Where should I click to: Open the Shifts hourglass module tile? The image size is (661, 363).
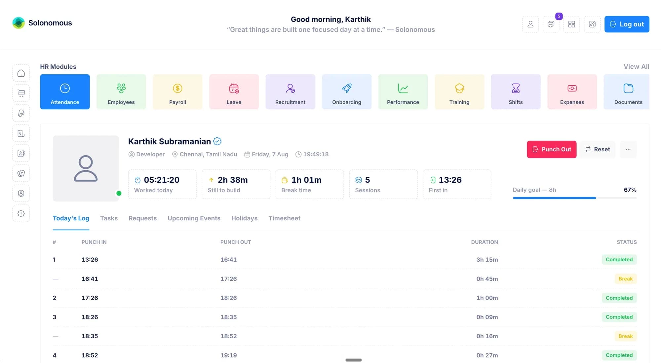[x=516, y=92]
